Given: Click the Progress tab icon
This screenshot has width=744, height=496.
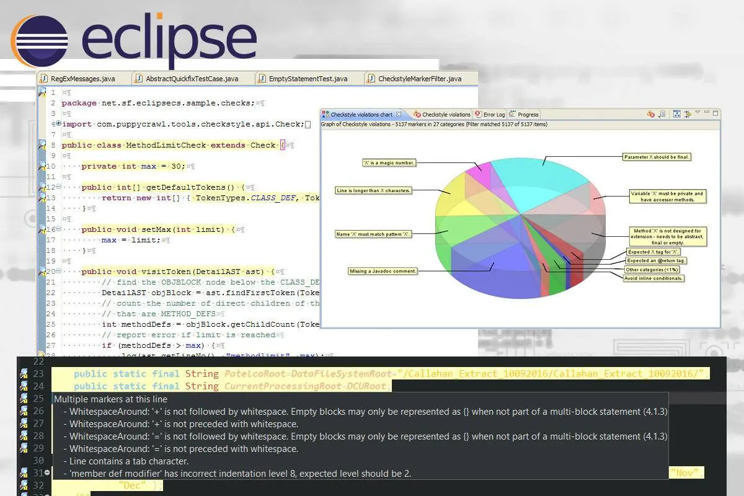Looking at the screenshot, I should [x=513, y=115].
